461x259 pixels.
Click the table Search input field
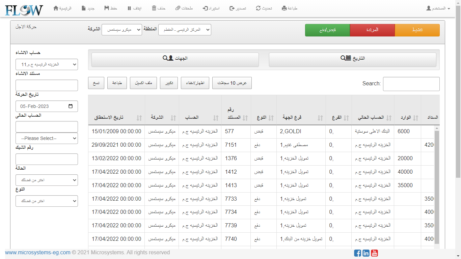(411, 84)
